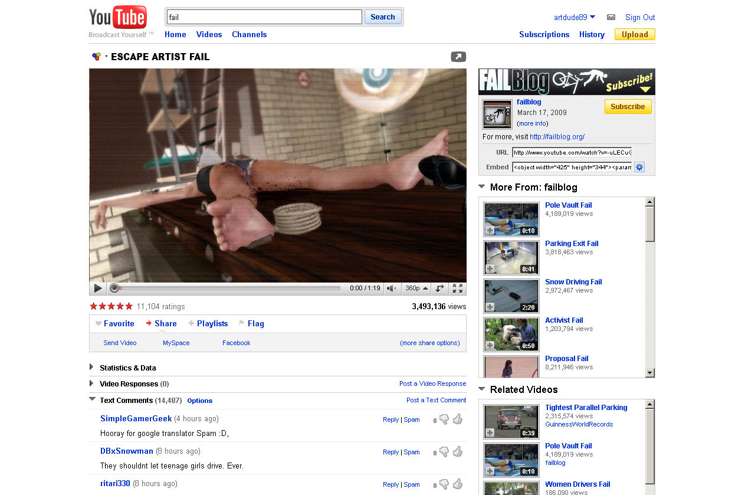Toggle the video player size button
This screenshot has height=495, width=745.
[x=439, y=289]
